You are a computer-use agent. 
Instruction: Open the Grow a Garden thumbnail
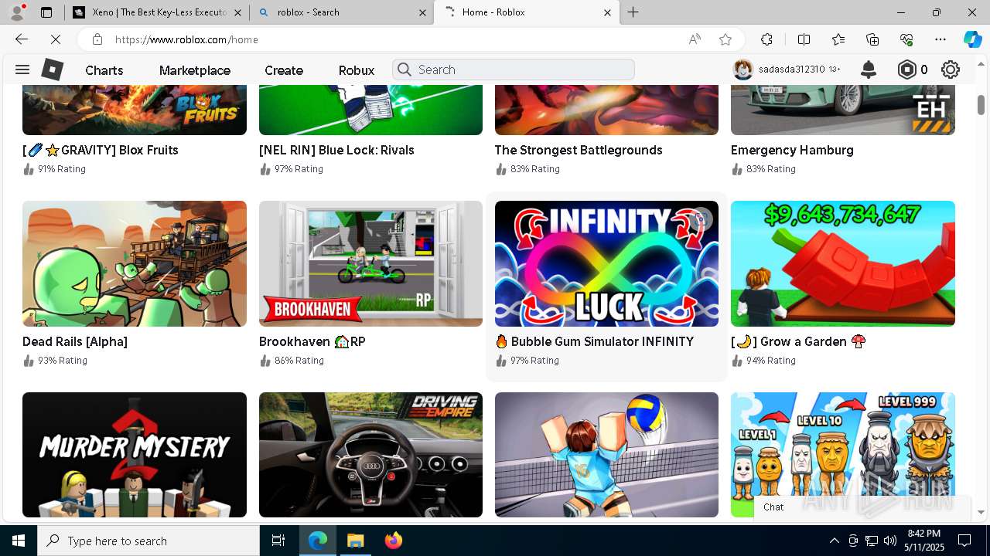coord(843,263)
